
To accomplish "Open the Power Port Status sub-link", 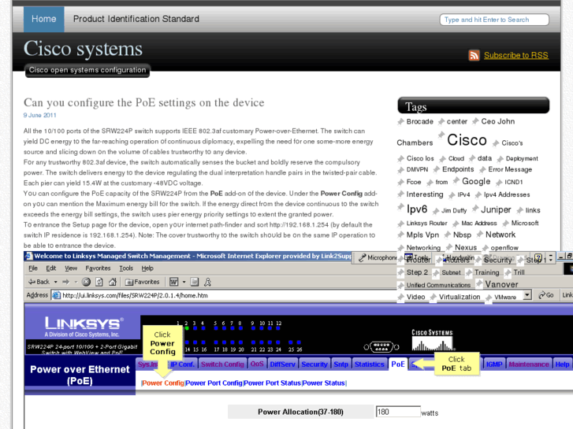I will click(272, 383).
